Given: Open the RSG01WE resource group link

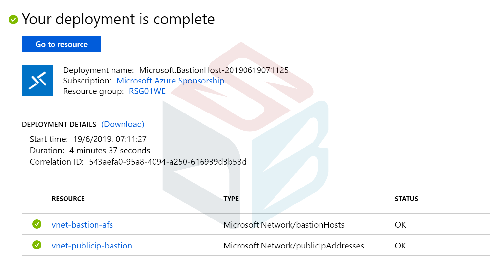Looking at the screenshot, I should click(147, 91).
